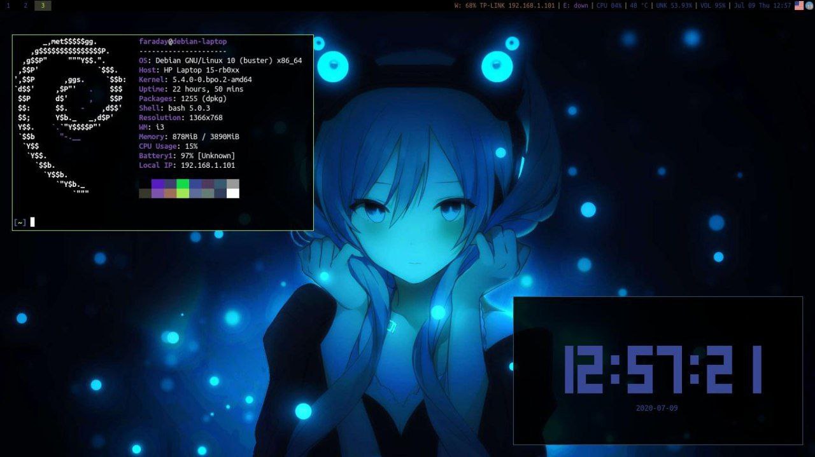
Task: Switch to i3 workspace 2
Action: [x=25, y=5]
